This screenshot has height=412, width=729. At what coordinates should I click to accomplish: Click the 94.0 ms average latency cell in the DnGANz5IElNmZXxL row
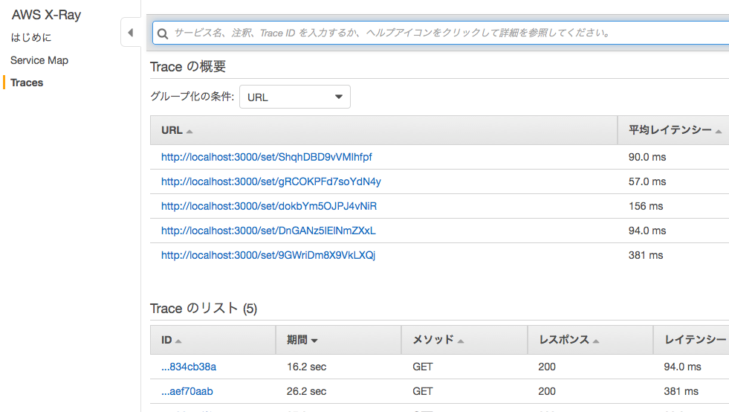pyautogui.click(x=647, y=231)
